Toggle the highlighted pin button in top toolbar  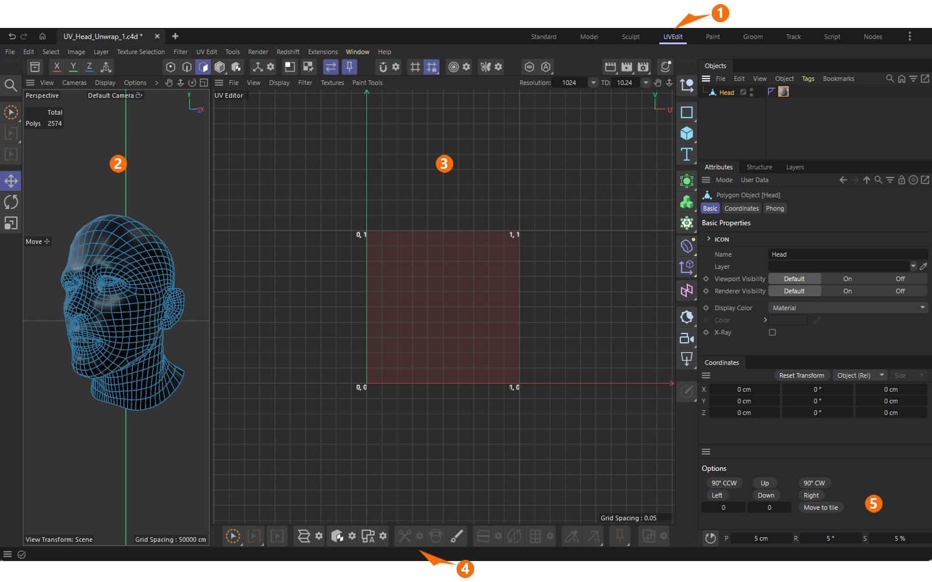349,67
